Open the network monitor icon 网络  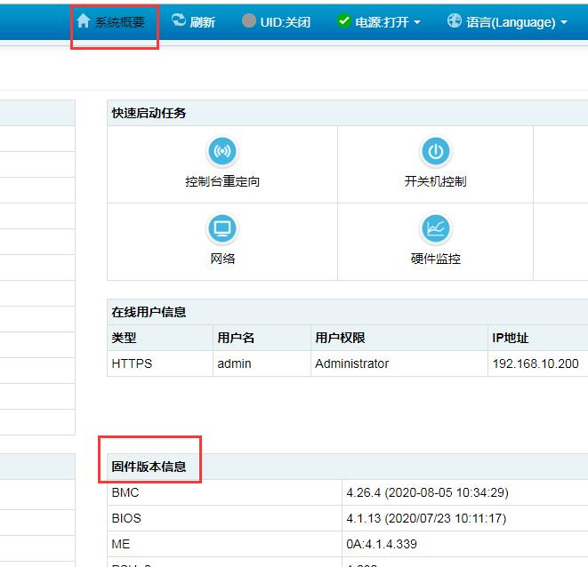click(222, 229)
